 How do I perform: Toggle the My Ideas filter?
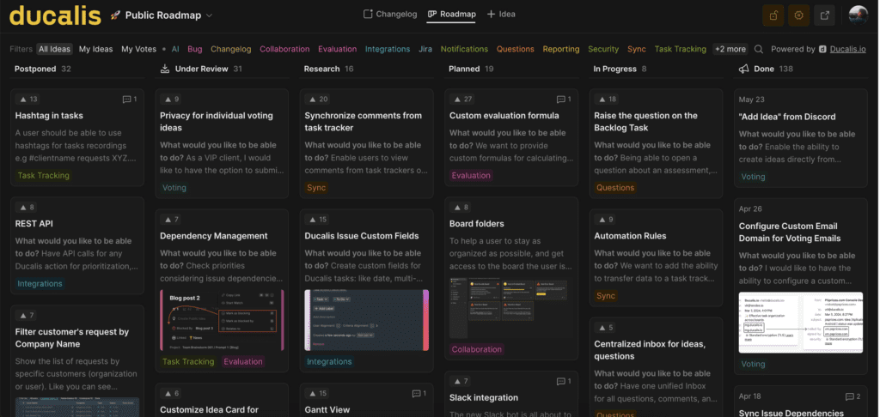(x=96, y=50)
